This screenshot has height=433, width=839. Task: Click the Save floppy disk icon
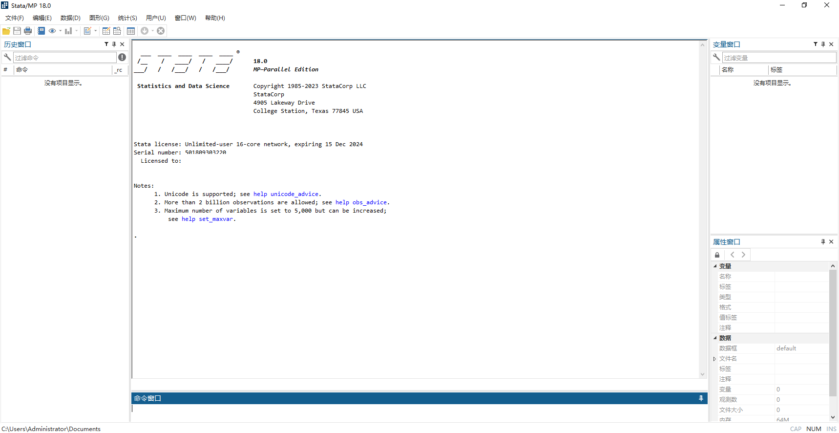click(x=17, y=31)
